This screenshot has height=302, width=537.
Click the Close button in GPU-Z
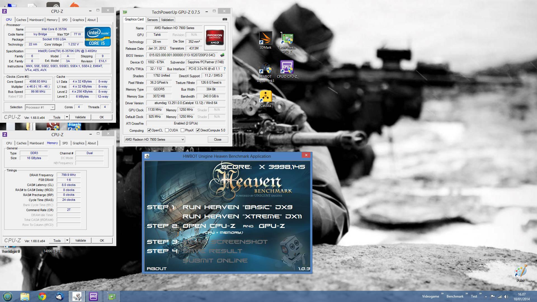[x=218, y=140]
